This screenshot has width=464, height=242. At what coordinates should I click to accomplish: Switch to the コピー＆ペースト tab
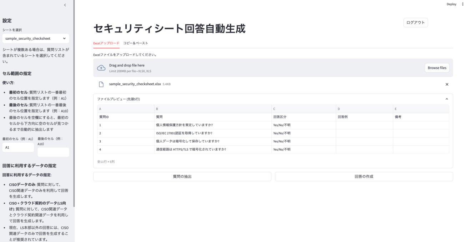pos(136,43)
